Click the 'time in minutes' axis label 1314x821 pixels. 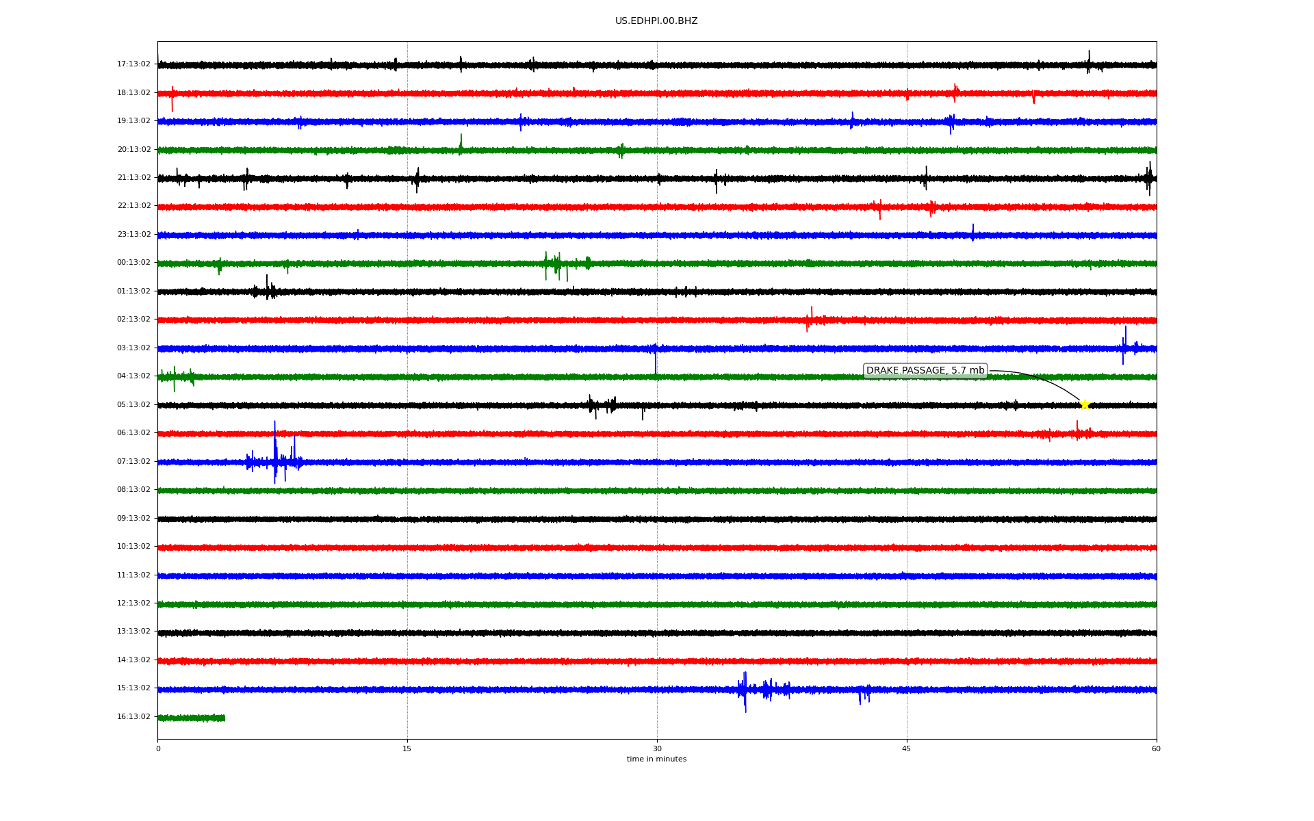656,759
